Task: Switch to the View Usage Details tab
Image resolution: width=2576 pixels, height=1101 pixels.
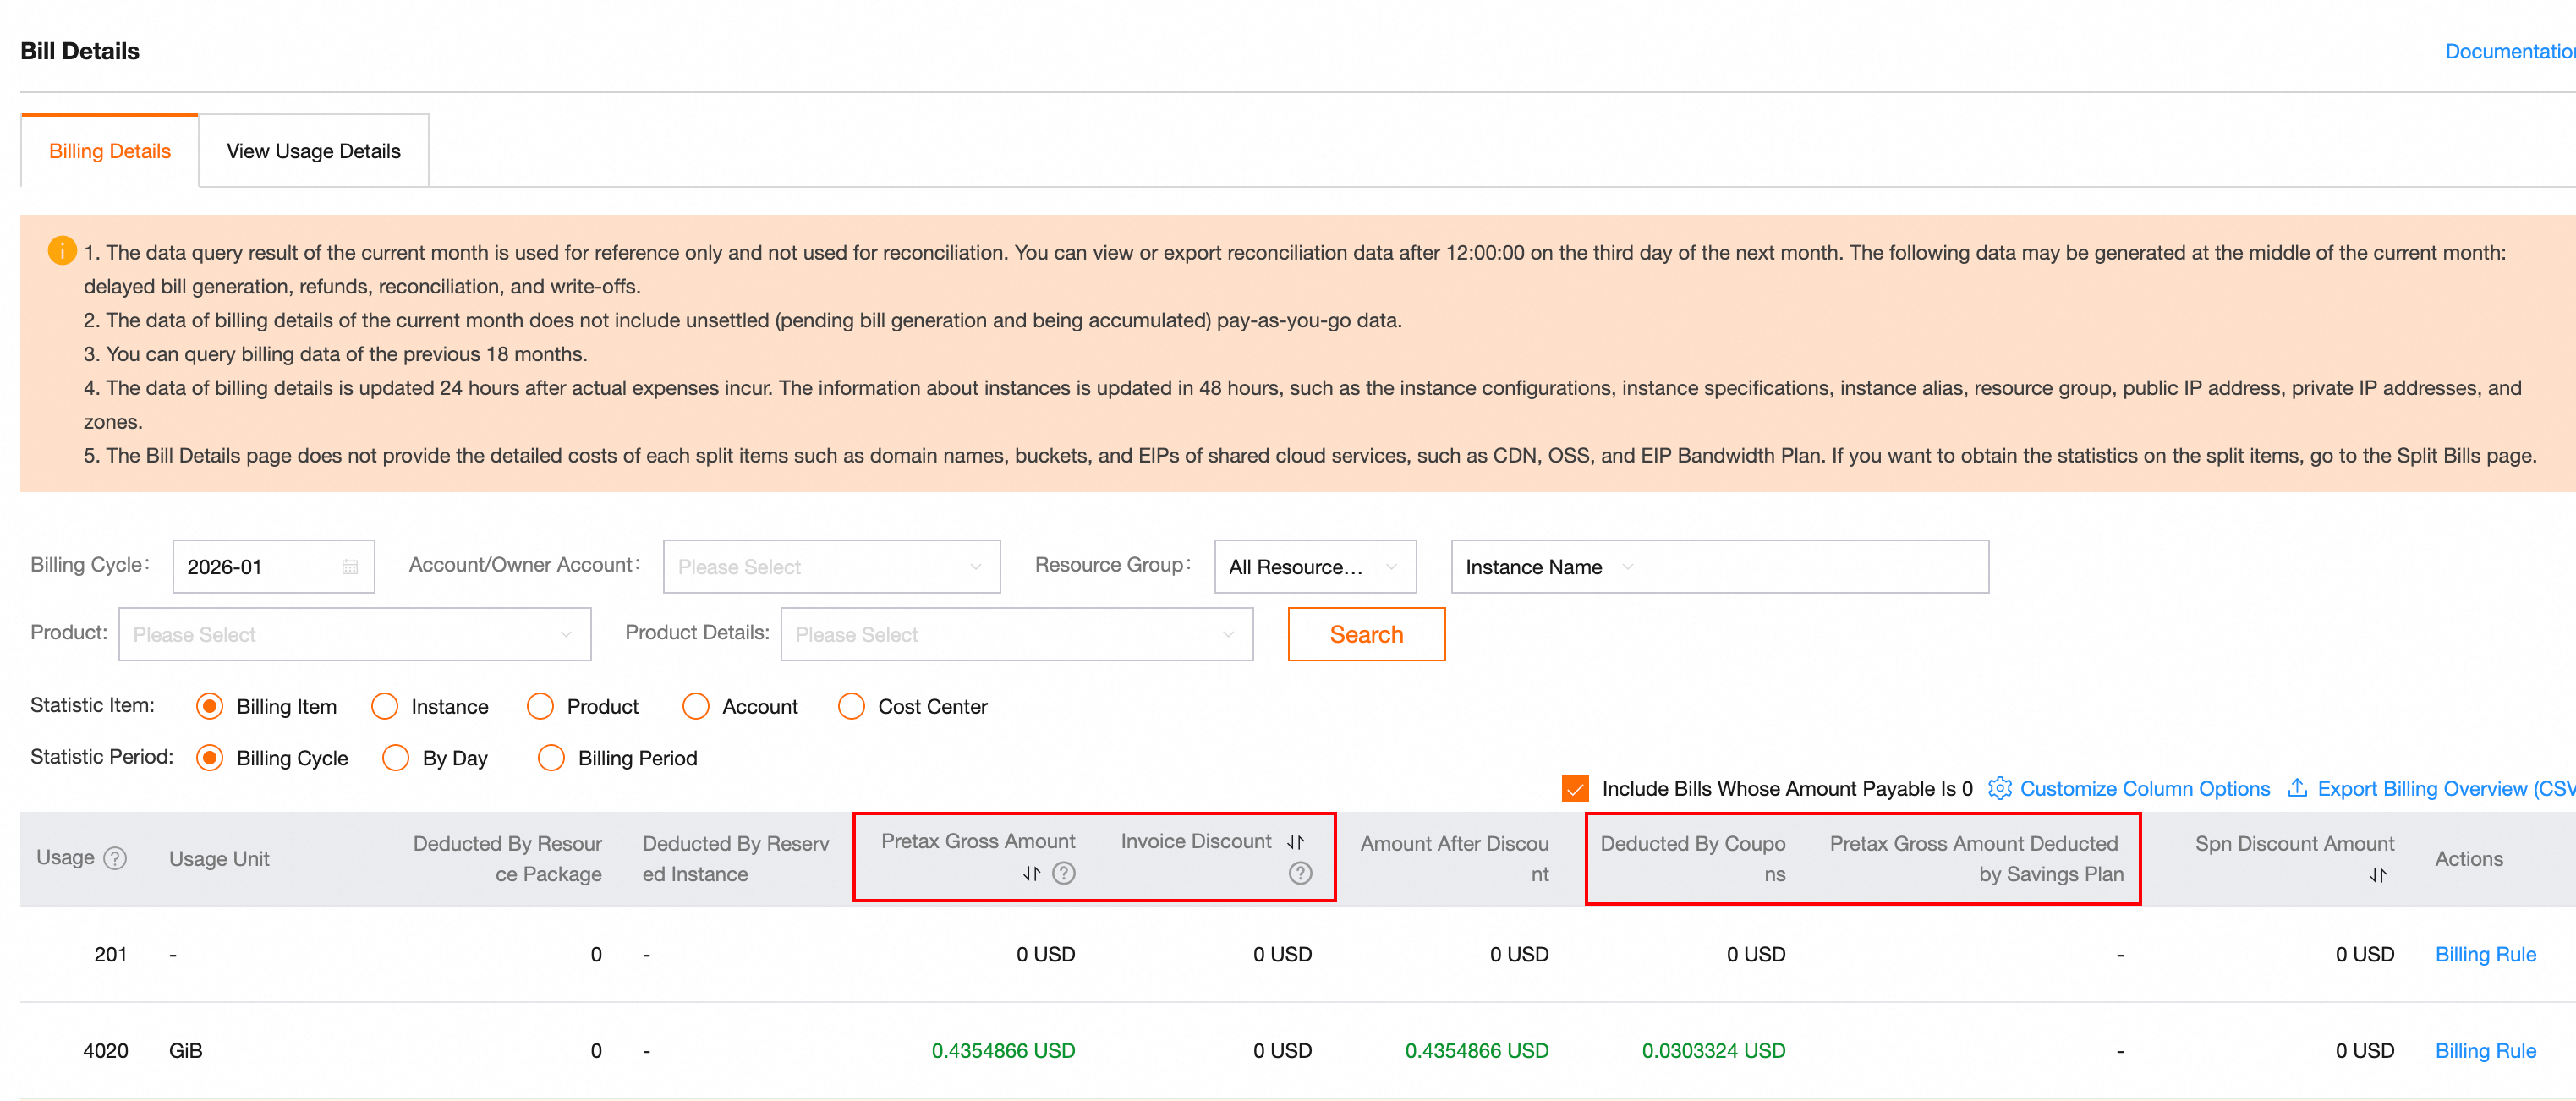Action: (313, 151)
